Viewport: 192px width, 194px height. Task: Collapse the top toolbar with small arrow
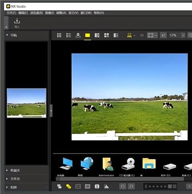pyautogui.click(x=6, y=27)
